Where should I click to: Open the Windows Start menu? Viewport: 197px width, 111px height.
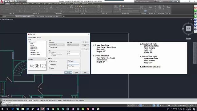[2, 109]
